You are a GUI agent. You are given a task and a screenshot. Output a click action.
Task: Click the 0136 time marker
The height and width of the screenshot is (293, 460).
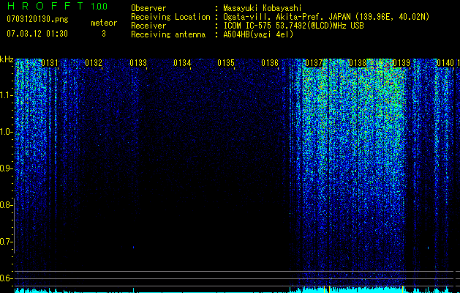pos(270,63)
